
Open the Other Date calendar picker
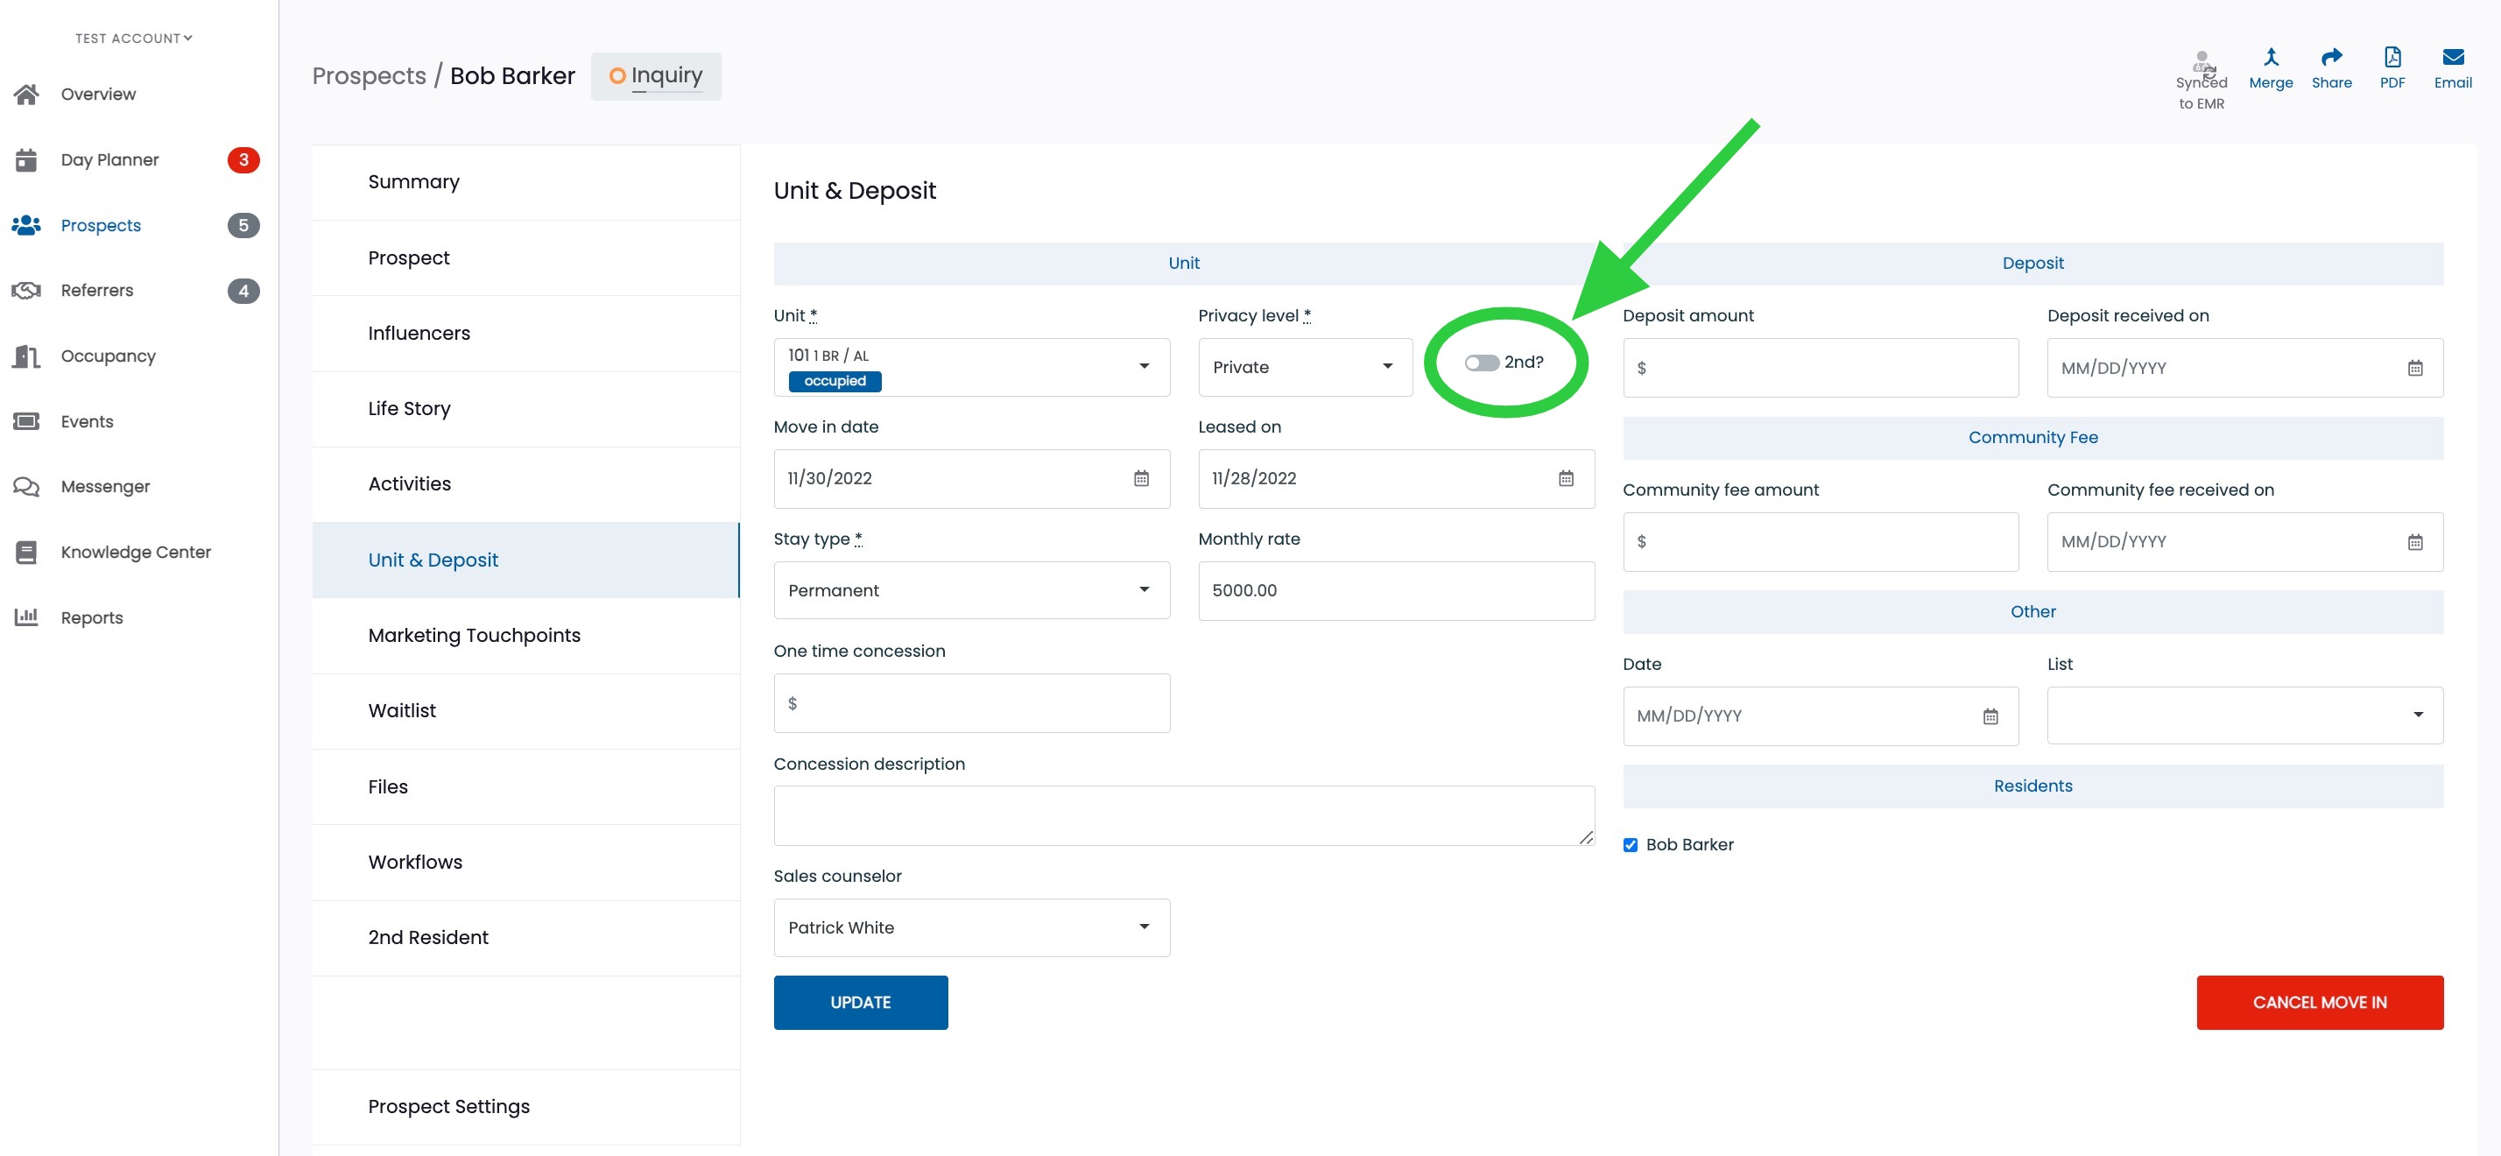pos(1990,716)
